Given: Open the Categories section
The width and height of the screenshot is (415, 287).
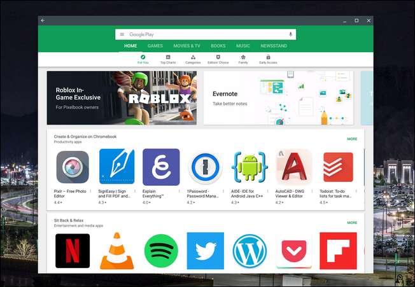Looking at the screenshot, I should (193, 60).
